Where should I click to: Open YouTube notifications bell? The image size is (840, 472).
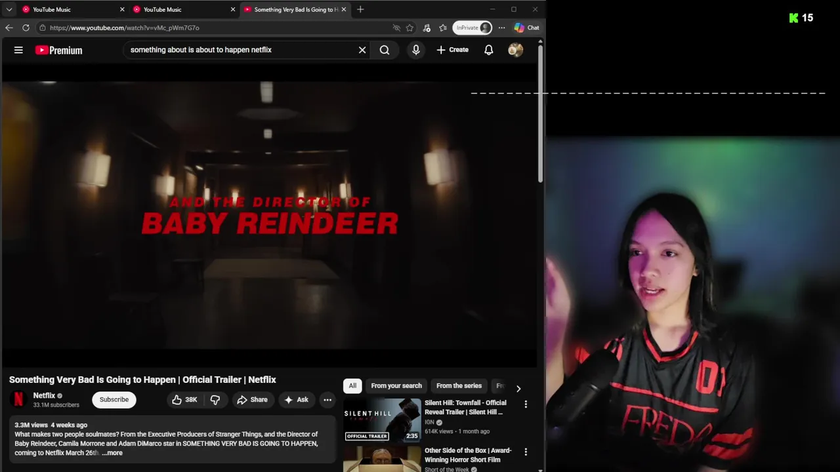489,50
